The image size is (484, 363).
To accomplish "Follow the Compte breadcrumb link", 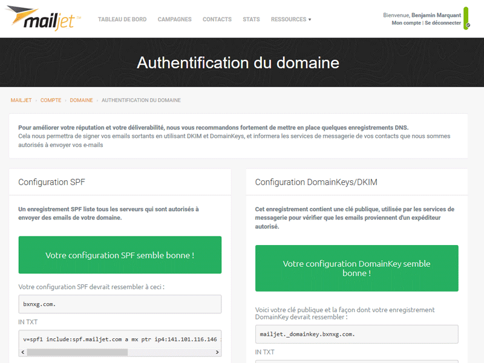I will (x=51, y=100).
